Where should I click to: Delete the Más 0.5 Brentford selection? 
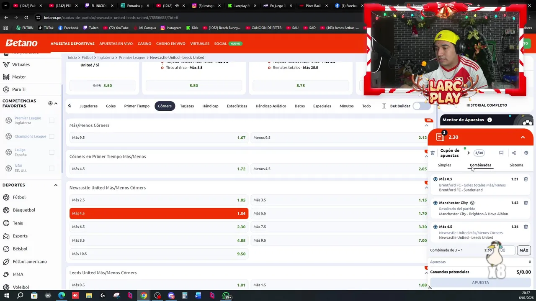coord(526,179)
